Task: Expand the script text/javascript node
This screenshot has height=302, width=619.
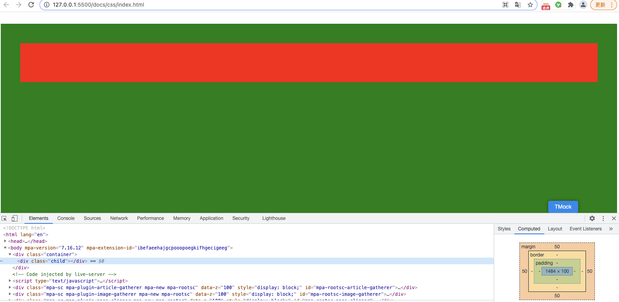Action: tap(10, 281)
